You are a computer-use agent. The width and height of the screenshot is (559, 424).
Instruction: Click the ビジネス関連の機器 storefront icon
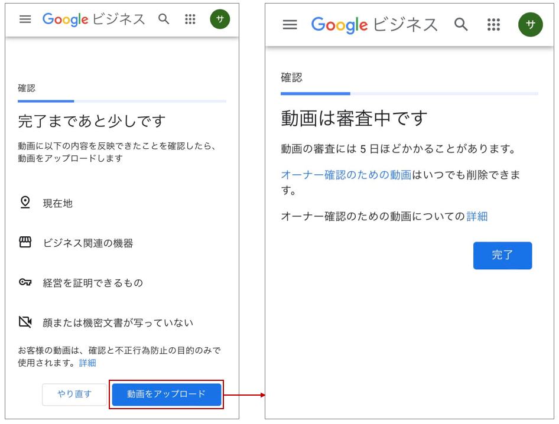[25, 242]
